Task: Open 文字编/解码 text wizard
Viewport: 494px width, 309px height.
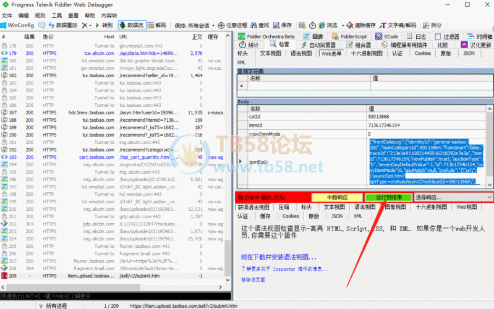Action: tap(398, 25)
